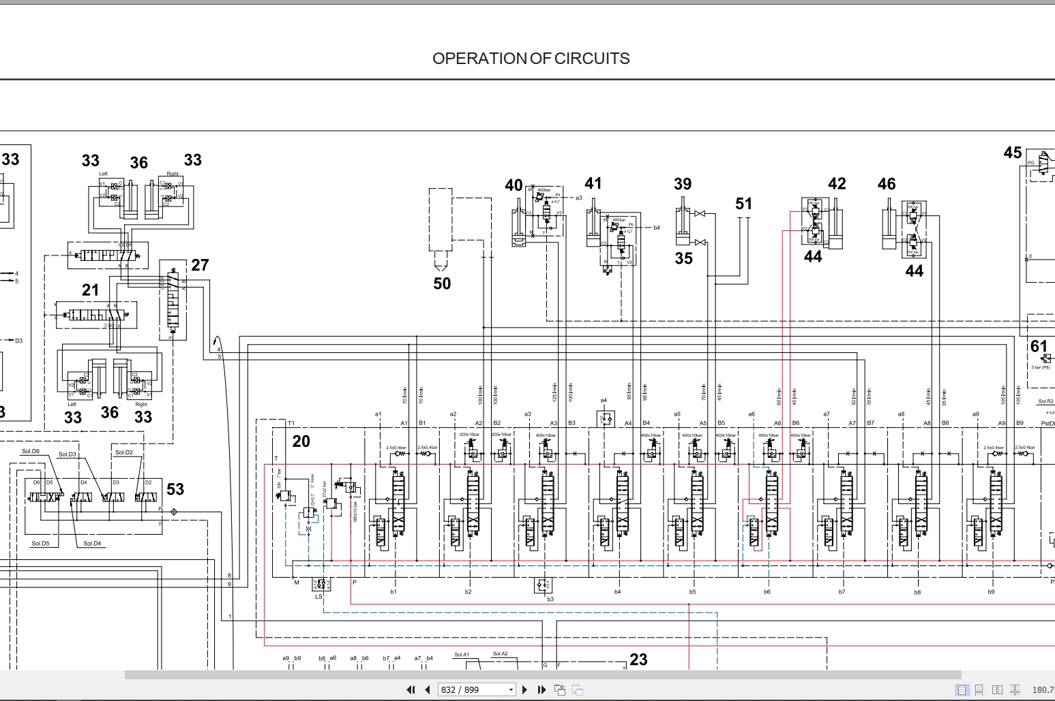Click the horizontal scrollbar thumb
Viewport: 1055px width, 701px height.
tap(543, 675)
